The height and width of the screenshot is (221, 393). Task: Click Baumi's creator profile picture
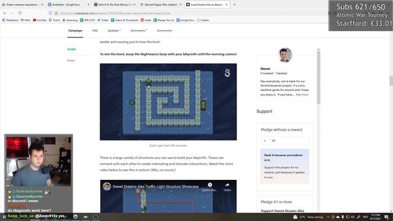(x=285, y=55)
